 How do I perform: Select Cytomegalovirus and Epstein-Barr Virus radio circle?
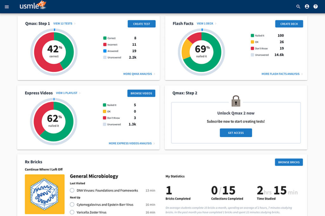pyautogui.click(x=72, y=205)
